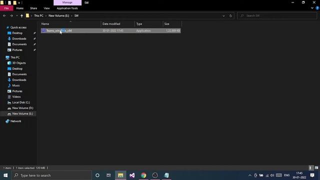The height and width of the screenshot is (180, 320).
Task: Open Quick access in the navigation pane
Action: [x=18, y=27]
